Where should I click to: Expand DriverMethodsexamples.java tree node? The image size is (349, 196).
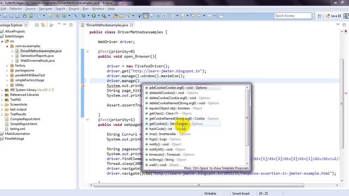[x=12, y=51]
